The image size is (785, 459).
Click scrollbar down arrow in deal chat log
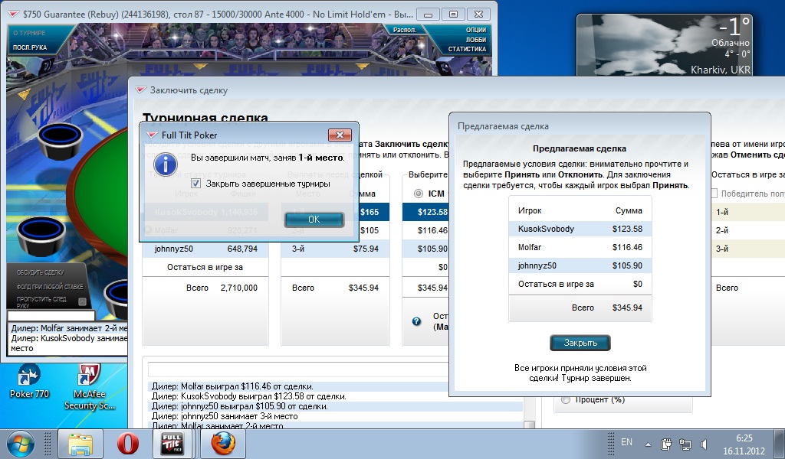(529, 425)
